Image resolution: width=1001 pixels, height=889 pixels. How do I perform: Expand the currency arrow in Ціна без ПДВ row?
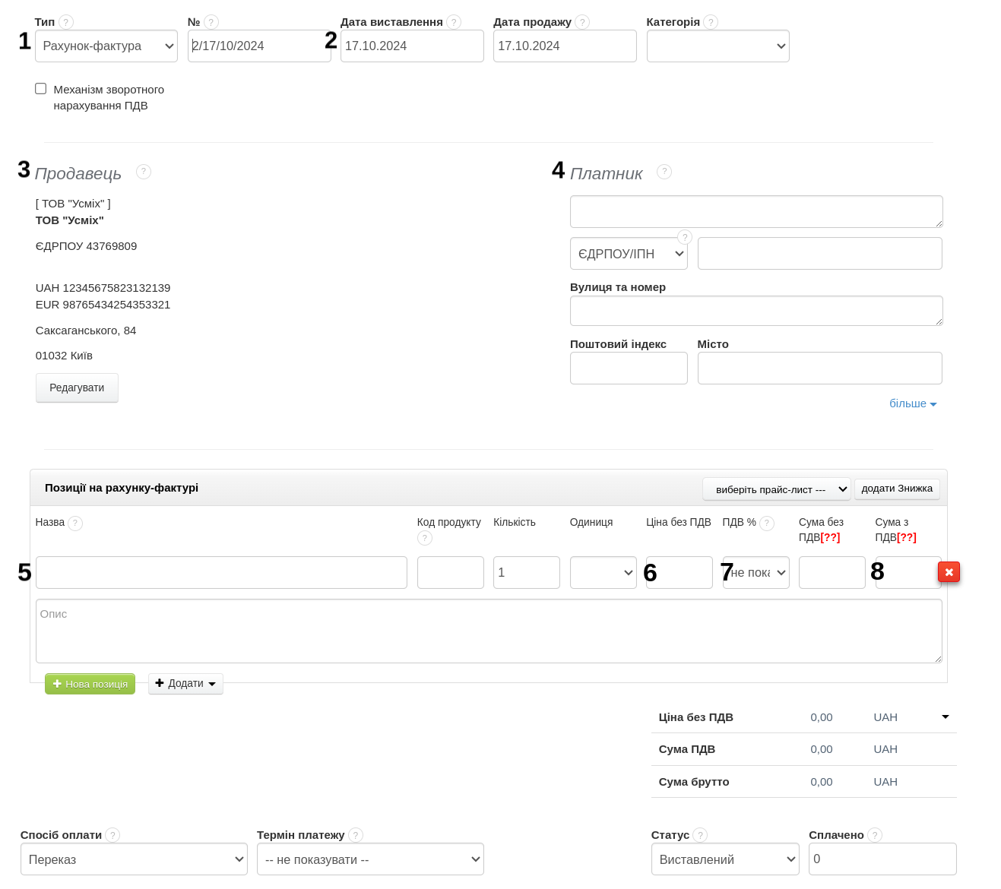coord(946,717)
